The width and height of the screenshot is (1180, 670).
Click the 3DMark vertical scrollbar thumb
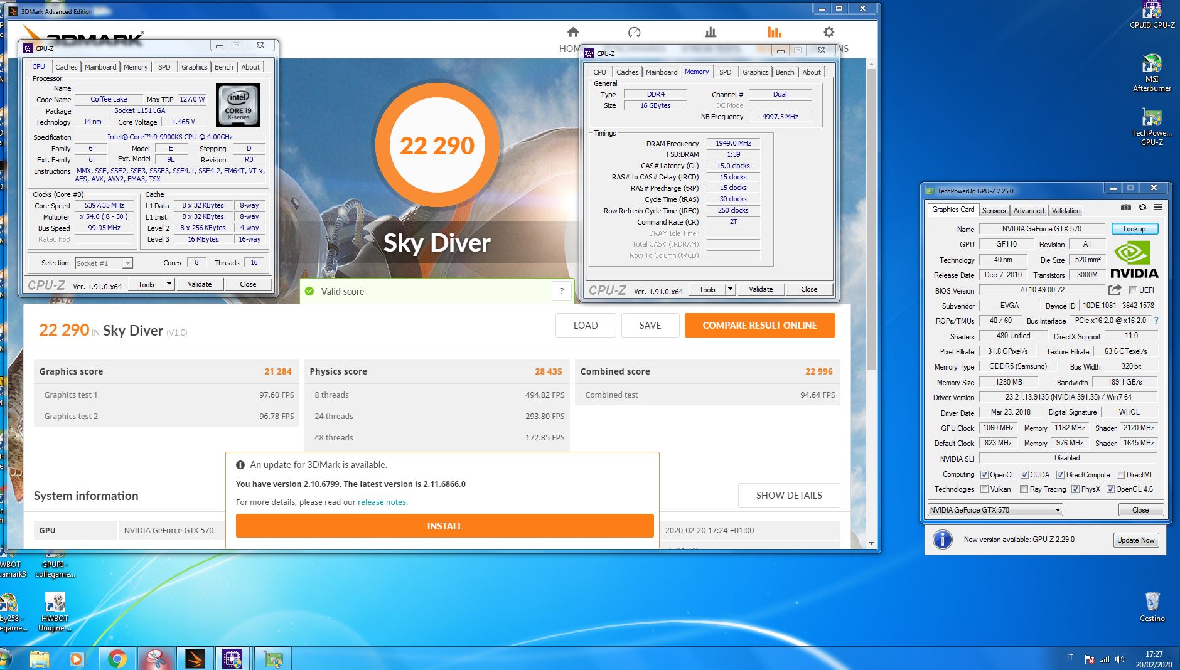(x=871, y=220)
